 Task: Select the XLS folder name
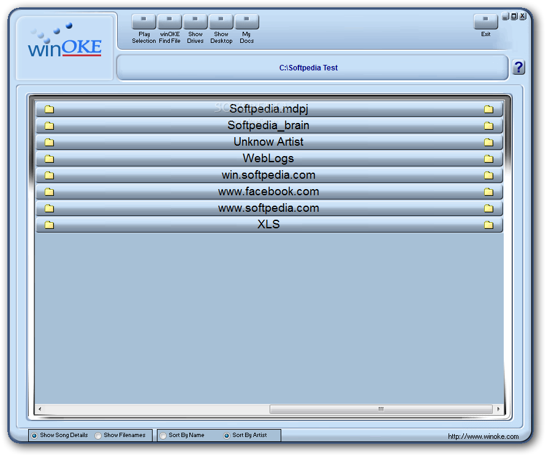tap(268, 225)
